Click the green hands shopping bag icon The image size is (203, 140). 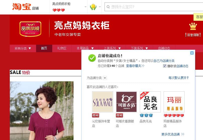[93, 7]
